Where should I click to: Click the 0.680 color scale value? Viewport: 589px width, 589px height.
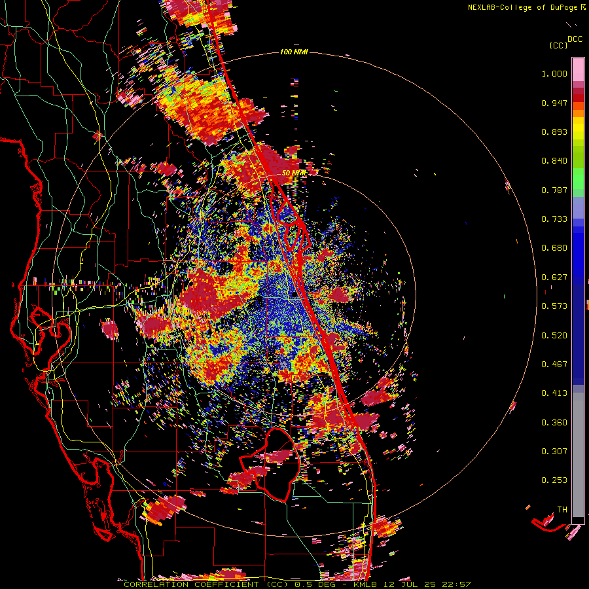pos(554,248)
